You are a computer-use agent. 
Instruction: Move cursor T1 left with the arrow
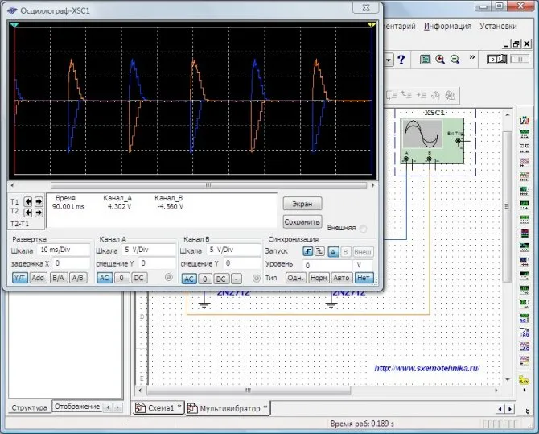tap(28, 201)
